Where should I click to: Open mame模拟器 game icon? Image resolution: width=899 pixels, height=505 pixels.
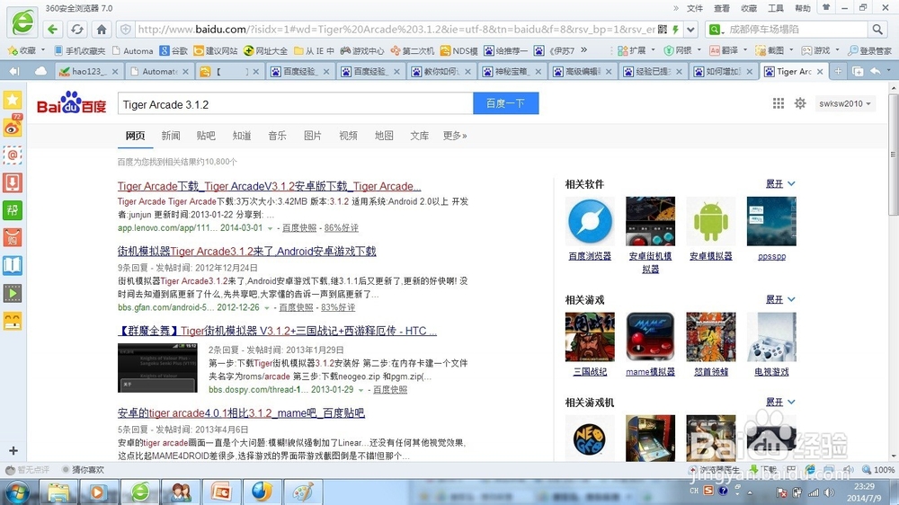click(650, 337)
